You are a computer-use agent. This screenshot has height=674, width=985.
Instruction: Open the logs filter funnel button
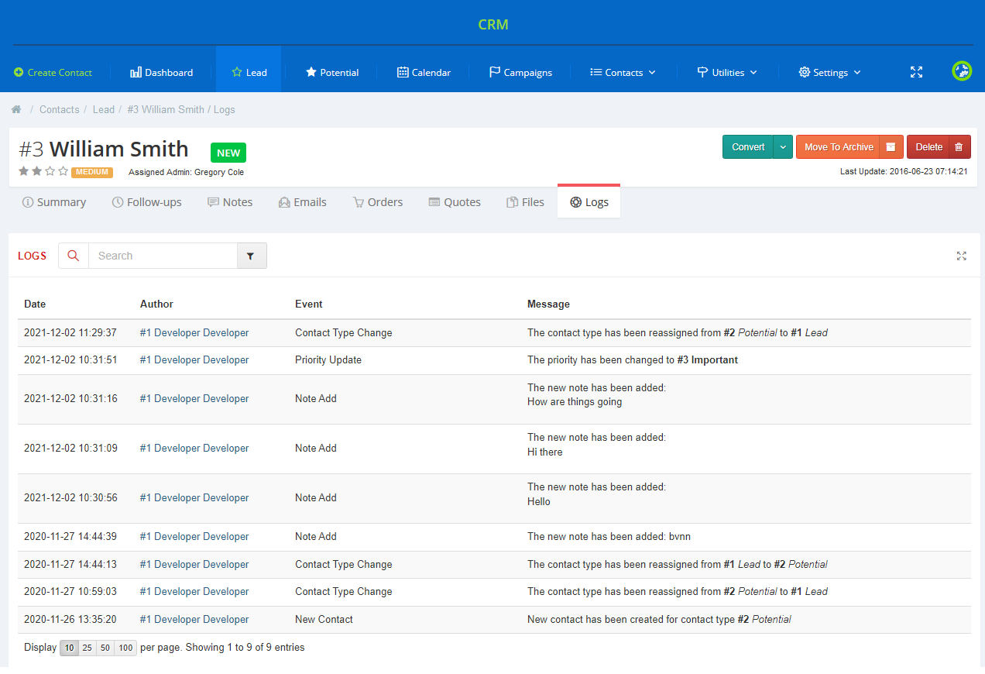251,256
